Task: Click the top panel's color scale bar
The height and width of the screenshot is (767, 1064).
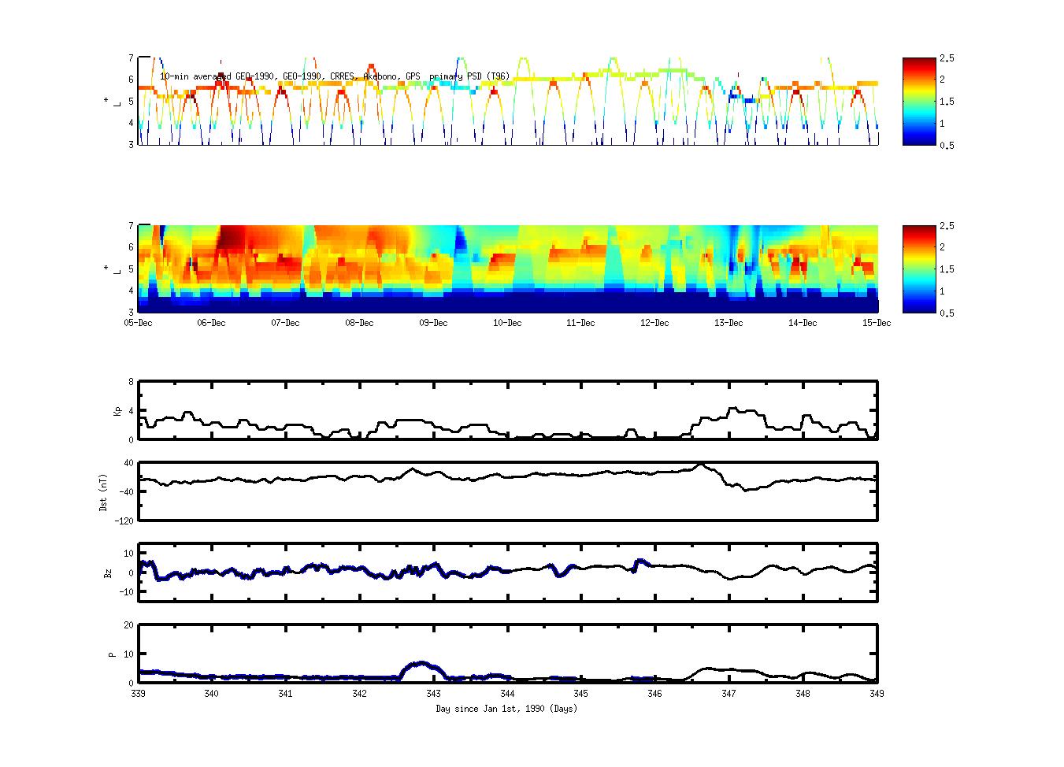Action: pos(917,101)
